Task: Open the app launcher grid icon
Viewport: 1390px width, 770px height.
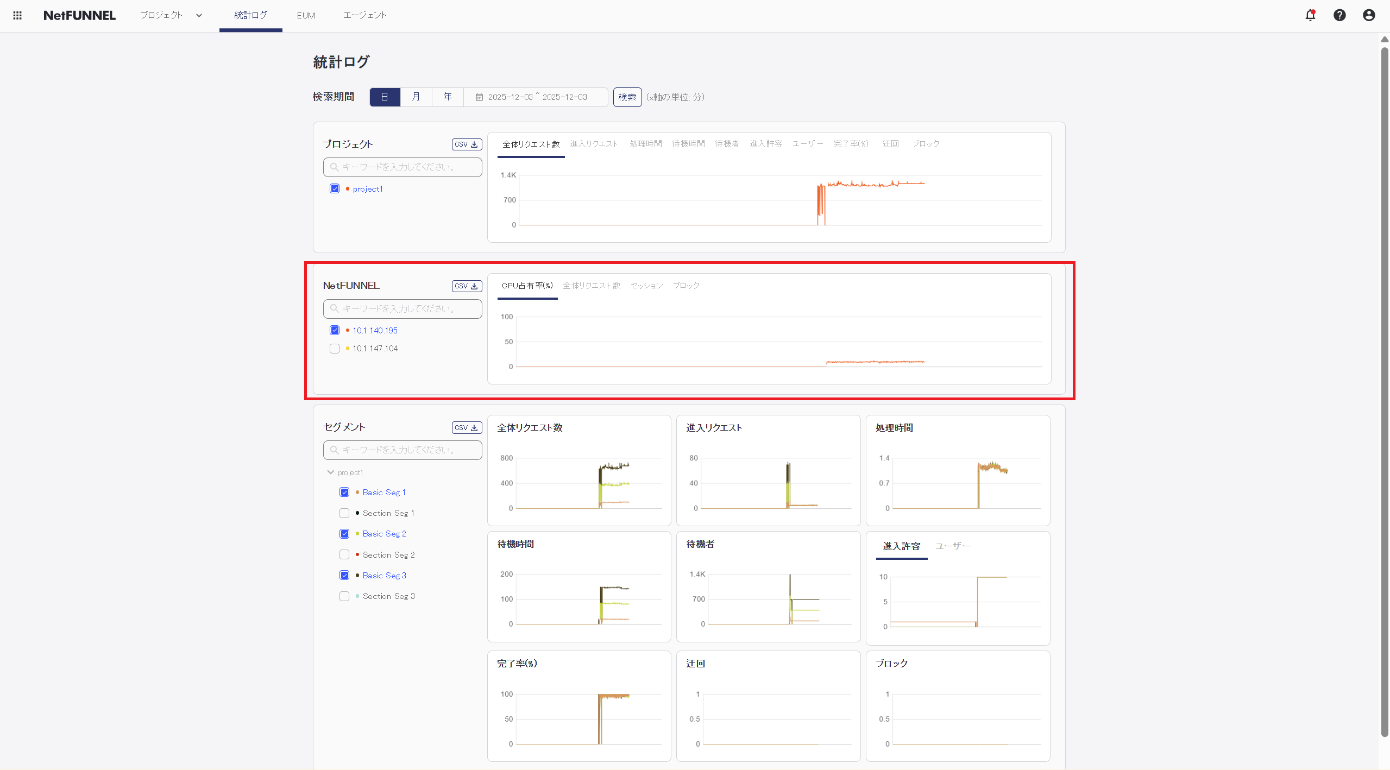Action: point(17,15)
